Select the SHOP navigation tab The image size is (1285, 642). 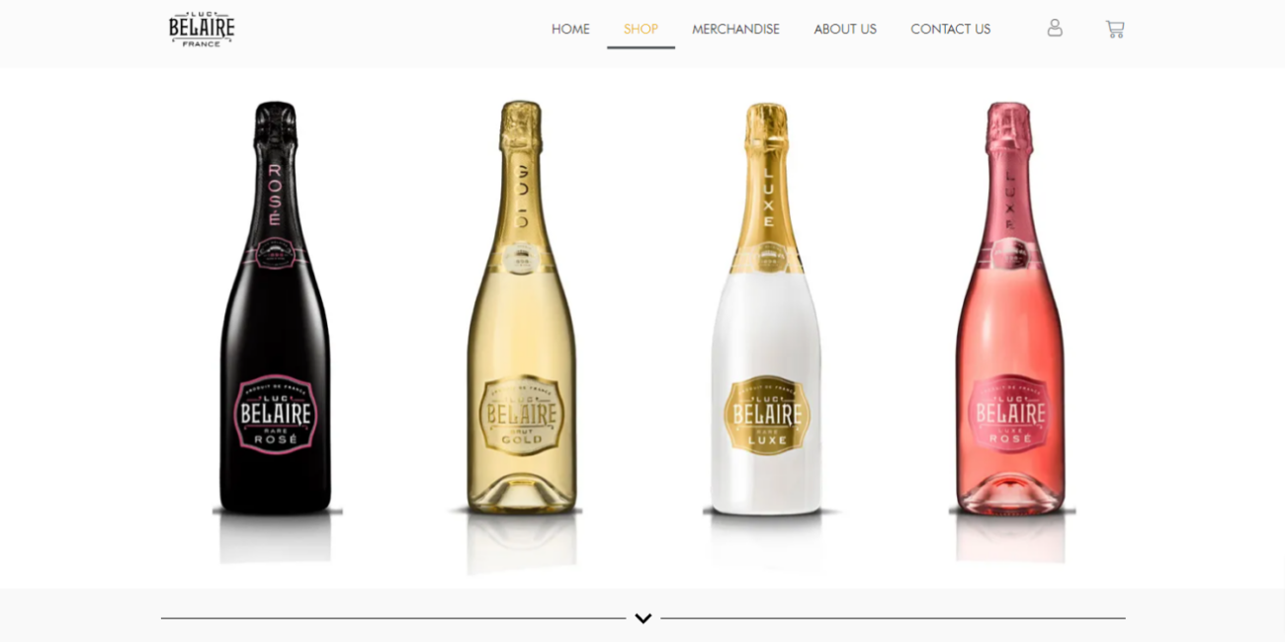coord(641,29)
